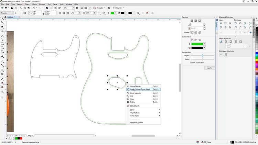Click Clear contour icon on property bar
Viewport: 258px width, 145px height.
[x=147, y=13]
